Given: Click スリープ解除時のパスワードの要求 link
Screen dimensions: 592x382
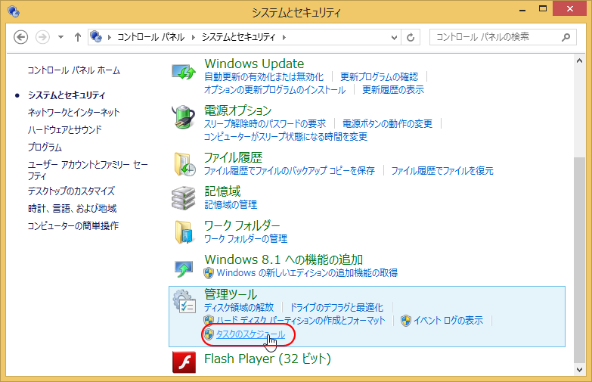Looking at the screenshot, I should click(265, 124).
